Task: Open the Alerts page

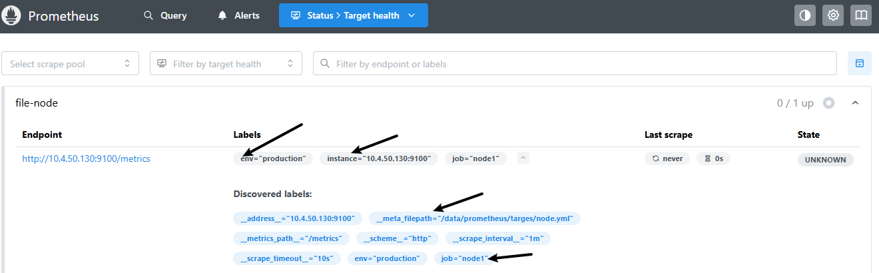Action: click(x=238, y=15)
